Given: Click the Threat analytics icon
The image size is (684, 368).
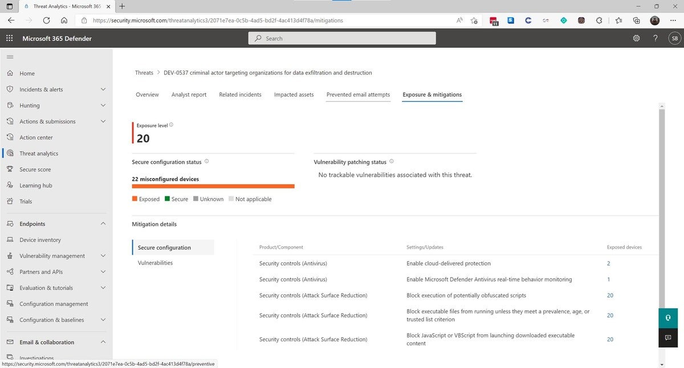Looking at the screenshot, I should (x=10, y=154).
